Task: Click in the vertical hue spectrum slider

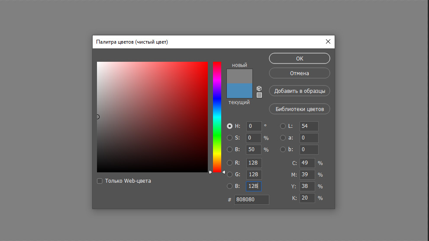Action: pos(217,117)
